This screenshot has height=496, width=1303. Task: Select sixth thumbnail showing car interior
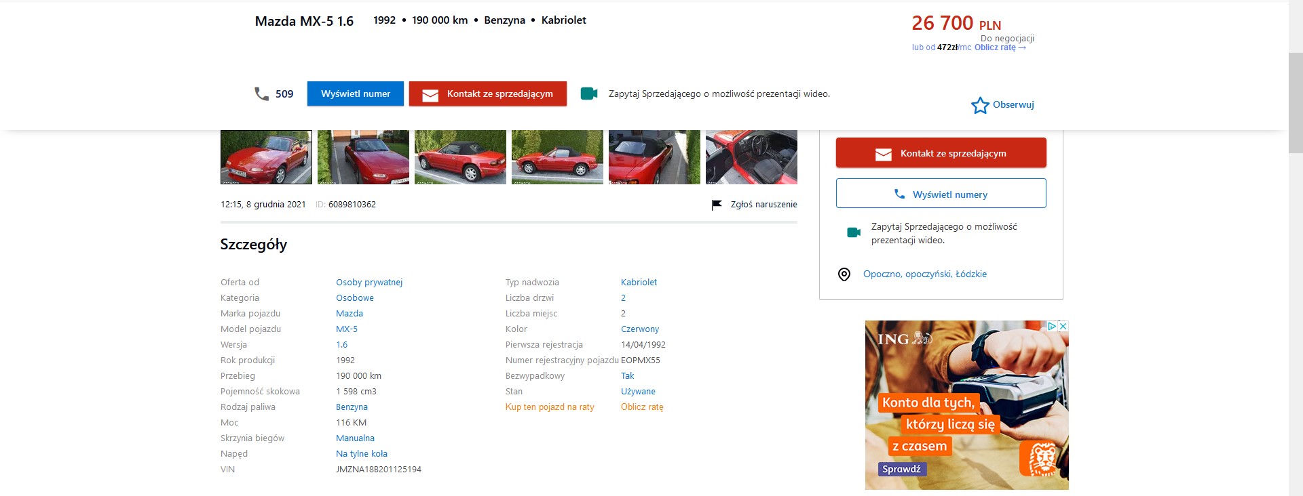[x=751, y=157]
